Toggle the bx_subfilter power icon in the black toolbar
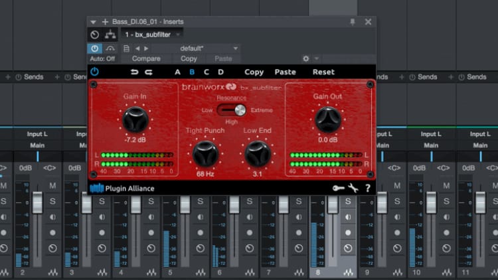This screenshot has height=280, width=498. tap(94, 72)
